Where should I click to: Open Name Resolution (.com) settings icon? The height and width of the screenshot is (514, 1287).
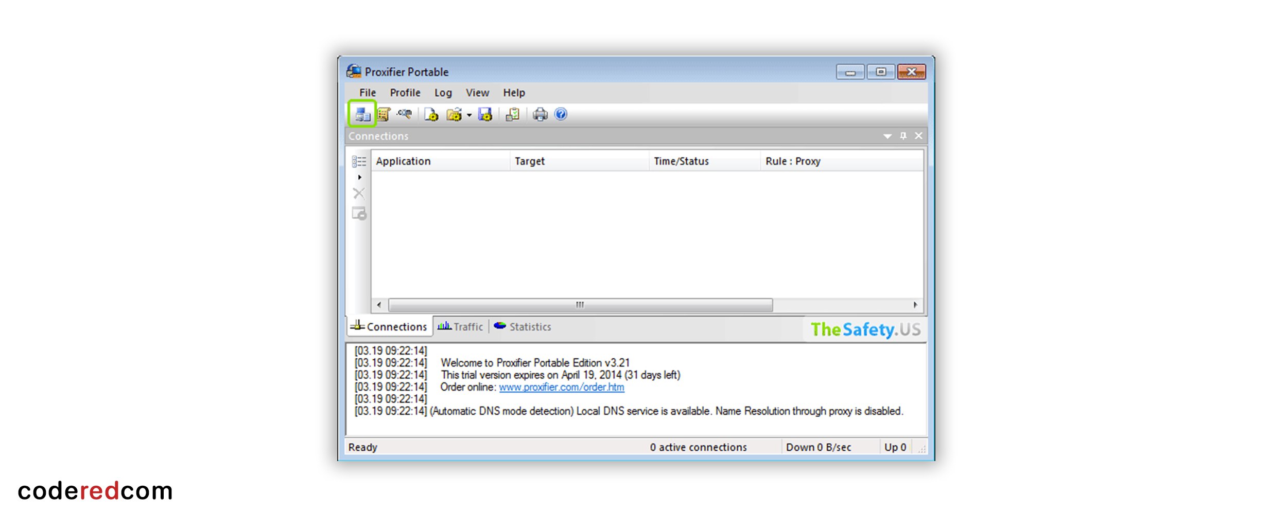(x=404, y=114)
